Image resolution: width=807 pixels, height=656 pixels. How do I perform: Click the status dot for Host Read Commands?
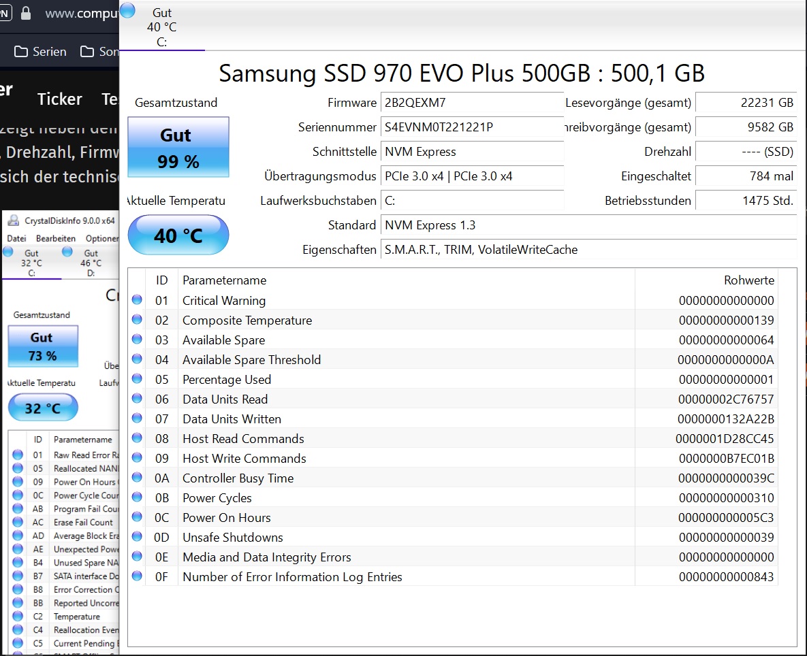click(x=137, y=438)
